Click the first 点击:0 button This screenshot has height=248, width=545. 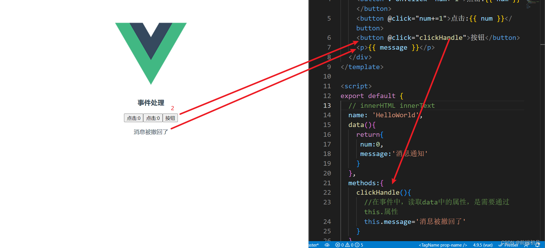pos(133,118)
